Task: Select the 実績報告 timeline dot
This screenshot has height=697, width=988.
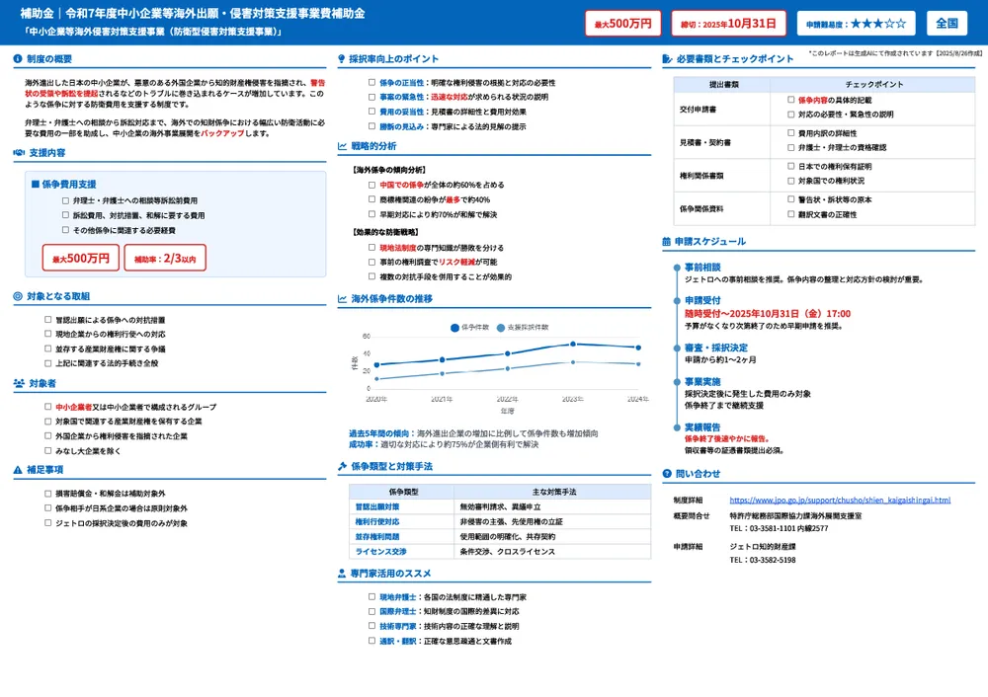Action: click(x=677, y=427)
